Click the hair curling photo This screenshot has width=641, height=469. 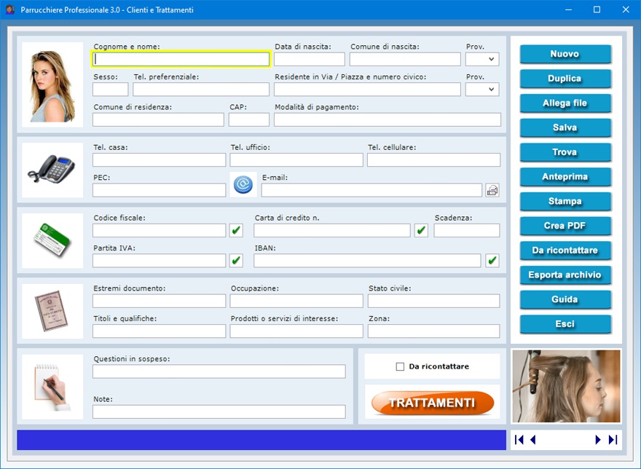pyautogui.click(x=566, y=386)
